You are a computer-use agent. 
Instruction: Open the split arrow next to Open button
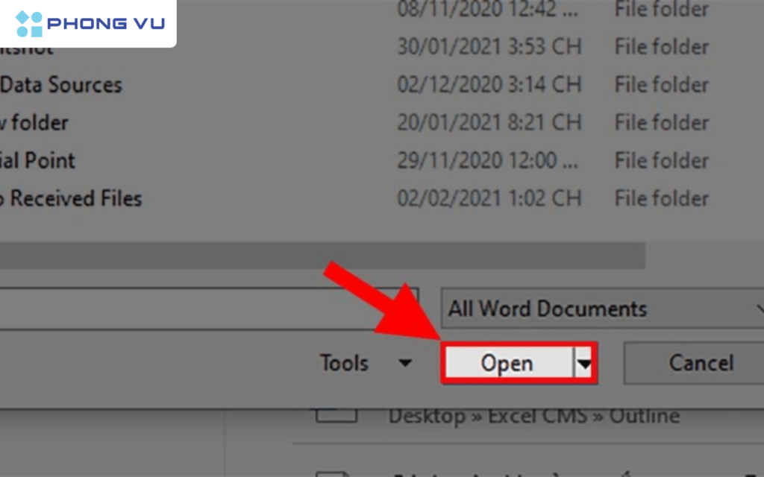pyautogui.click(x=581, y=363)
